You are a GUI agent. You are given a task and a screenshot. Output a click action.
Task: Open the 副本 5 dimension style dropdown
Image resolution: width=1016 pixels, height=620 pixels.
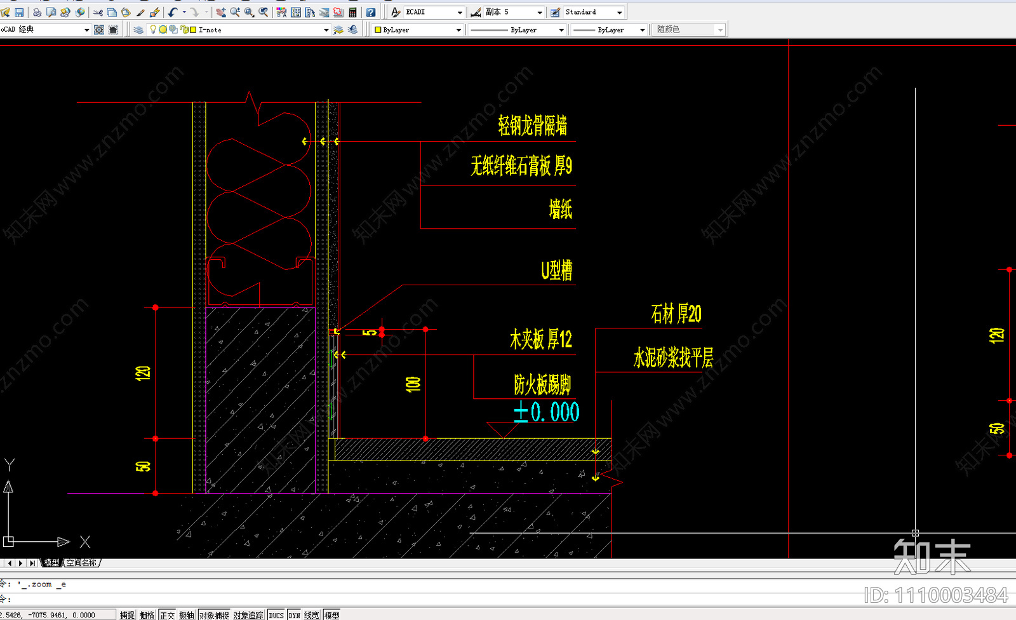[x=540, y=12]
